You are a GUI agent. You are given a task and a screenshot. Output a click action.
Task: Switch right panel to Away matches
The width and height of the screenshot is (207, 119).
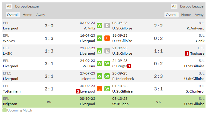[x=199, y=15]
